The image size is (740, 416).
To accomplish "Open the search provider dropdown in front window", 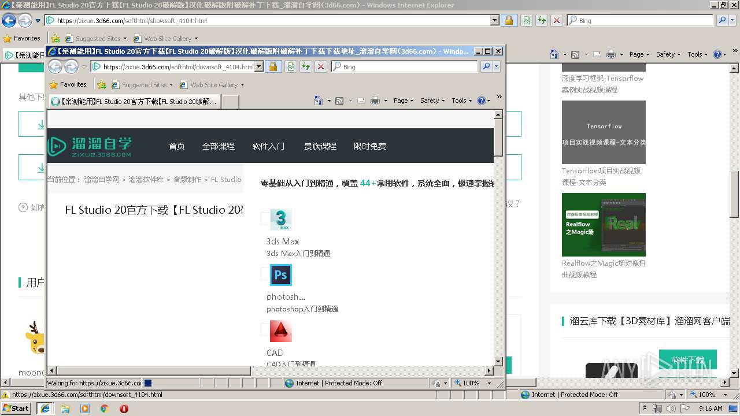I will (496, 66).
